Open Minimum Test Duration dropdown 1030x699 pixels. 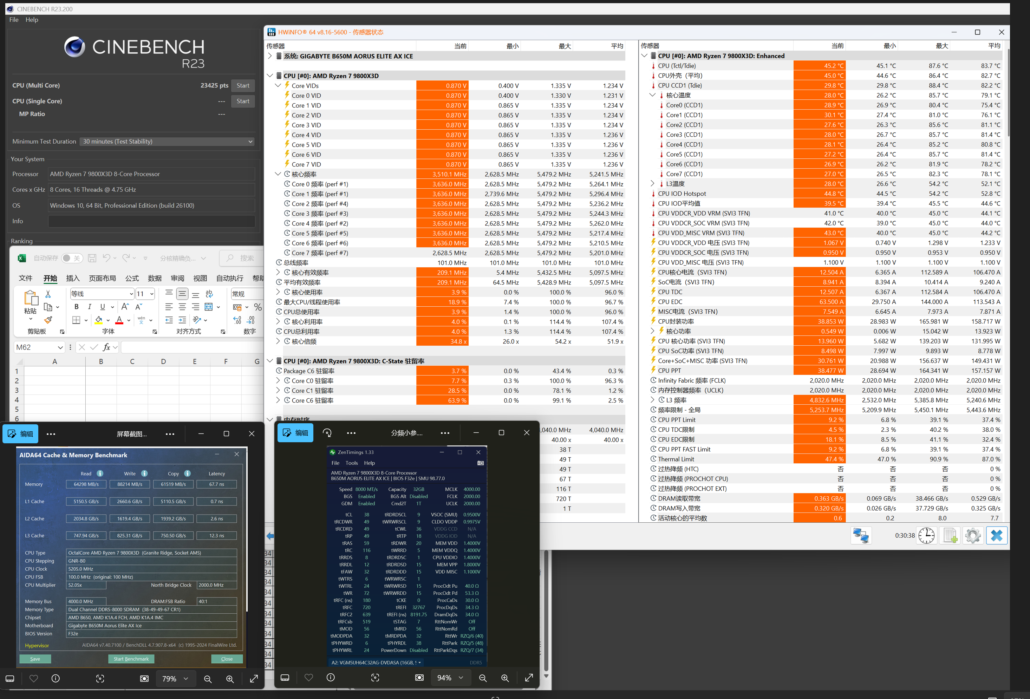coord(168,142)
